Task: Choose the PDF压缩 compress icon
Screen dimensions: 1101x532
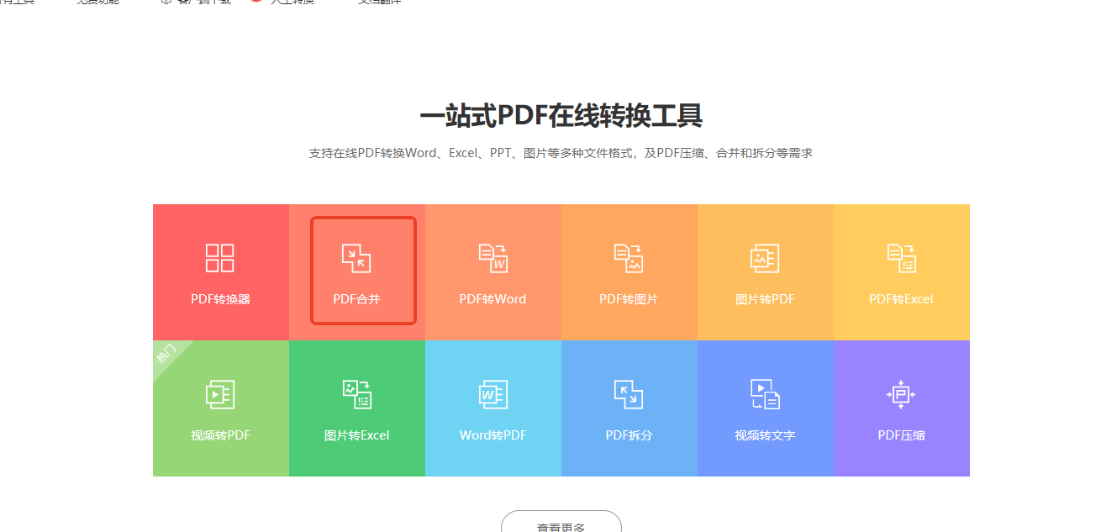Action: (901, 394)
